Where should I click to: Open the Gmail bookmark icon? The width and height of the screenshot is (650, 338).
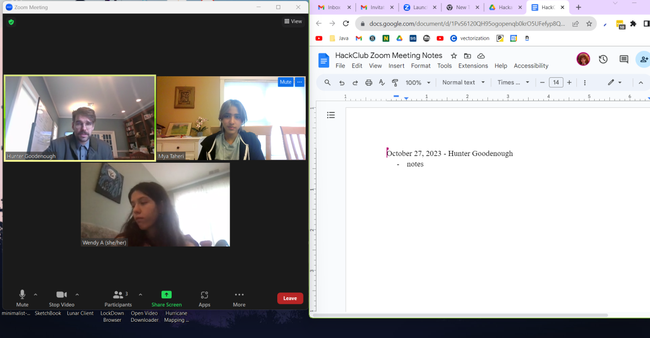tap(359, 38)
